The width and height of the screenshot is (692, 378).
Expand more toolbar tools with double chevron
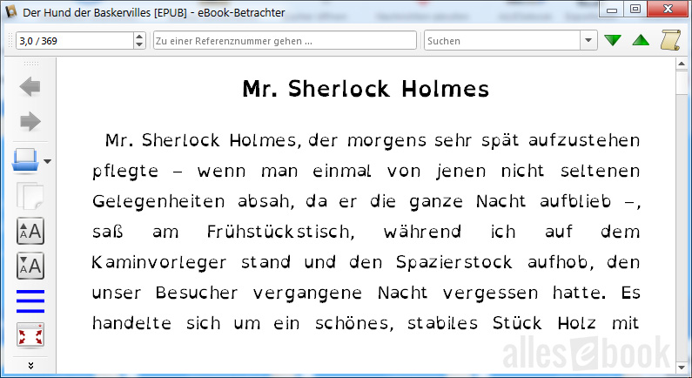point(30,365)
